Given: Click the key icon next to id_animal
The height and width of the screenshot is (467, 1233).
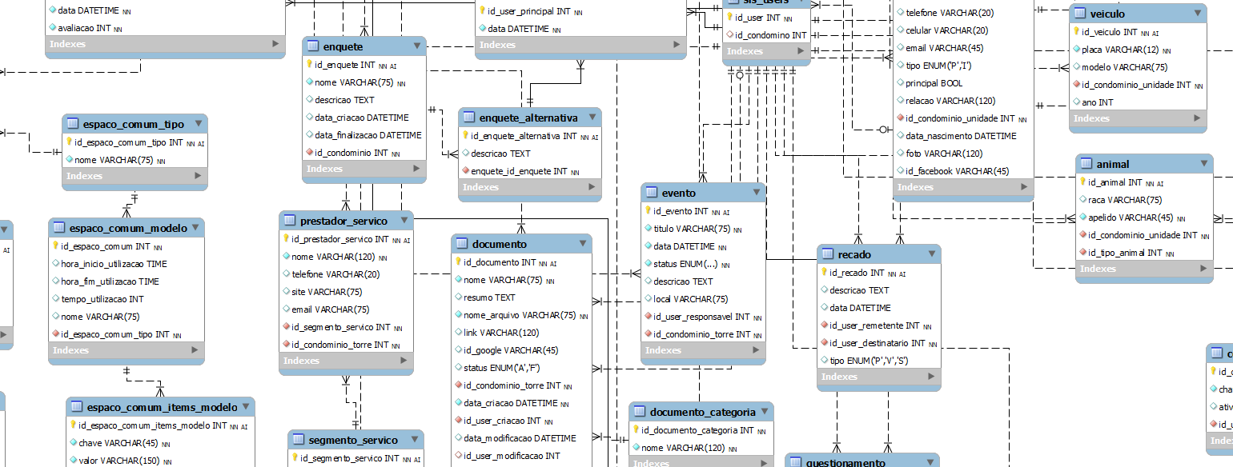Looking at the screenshot, I should 1082,182.
